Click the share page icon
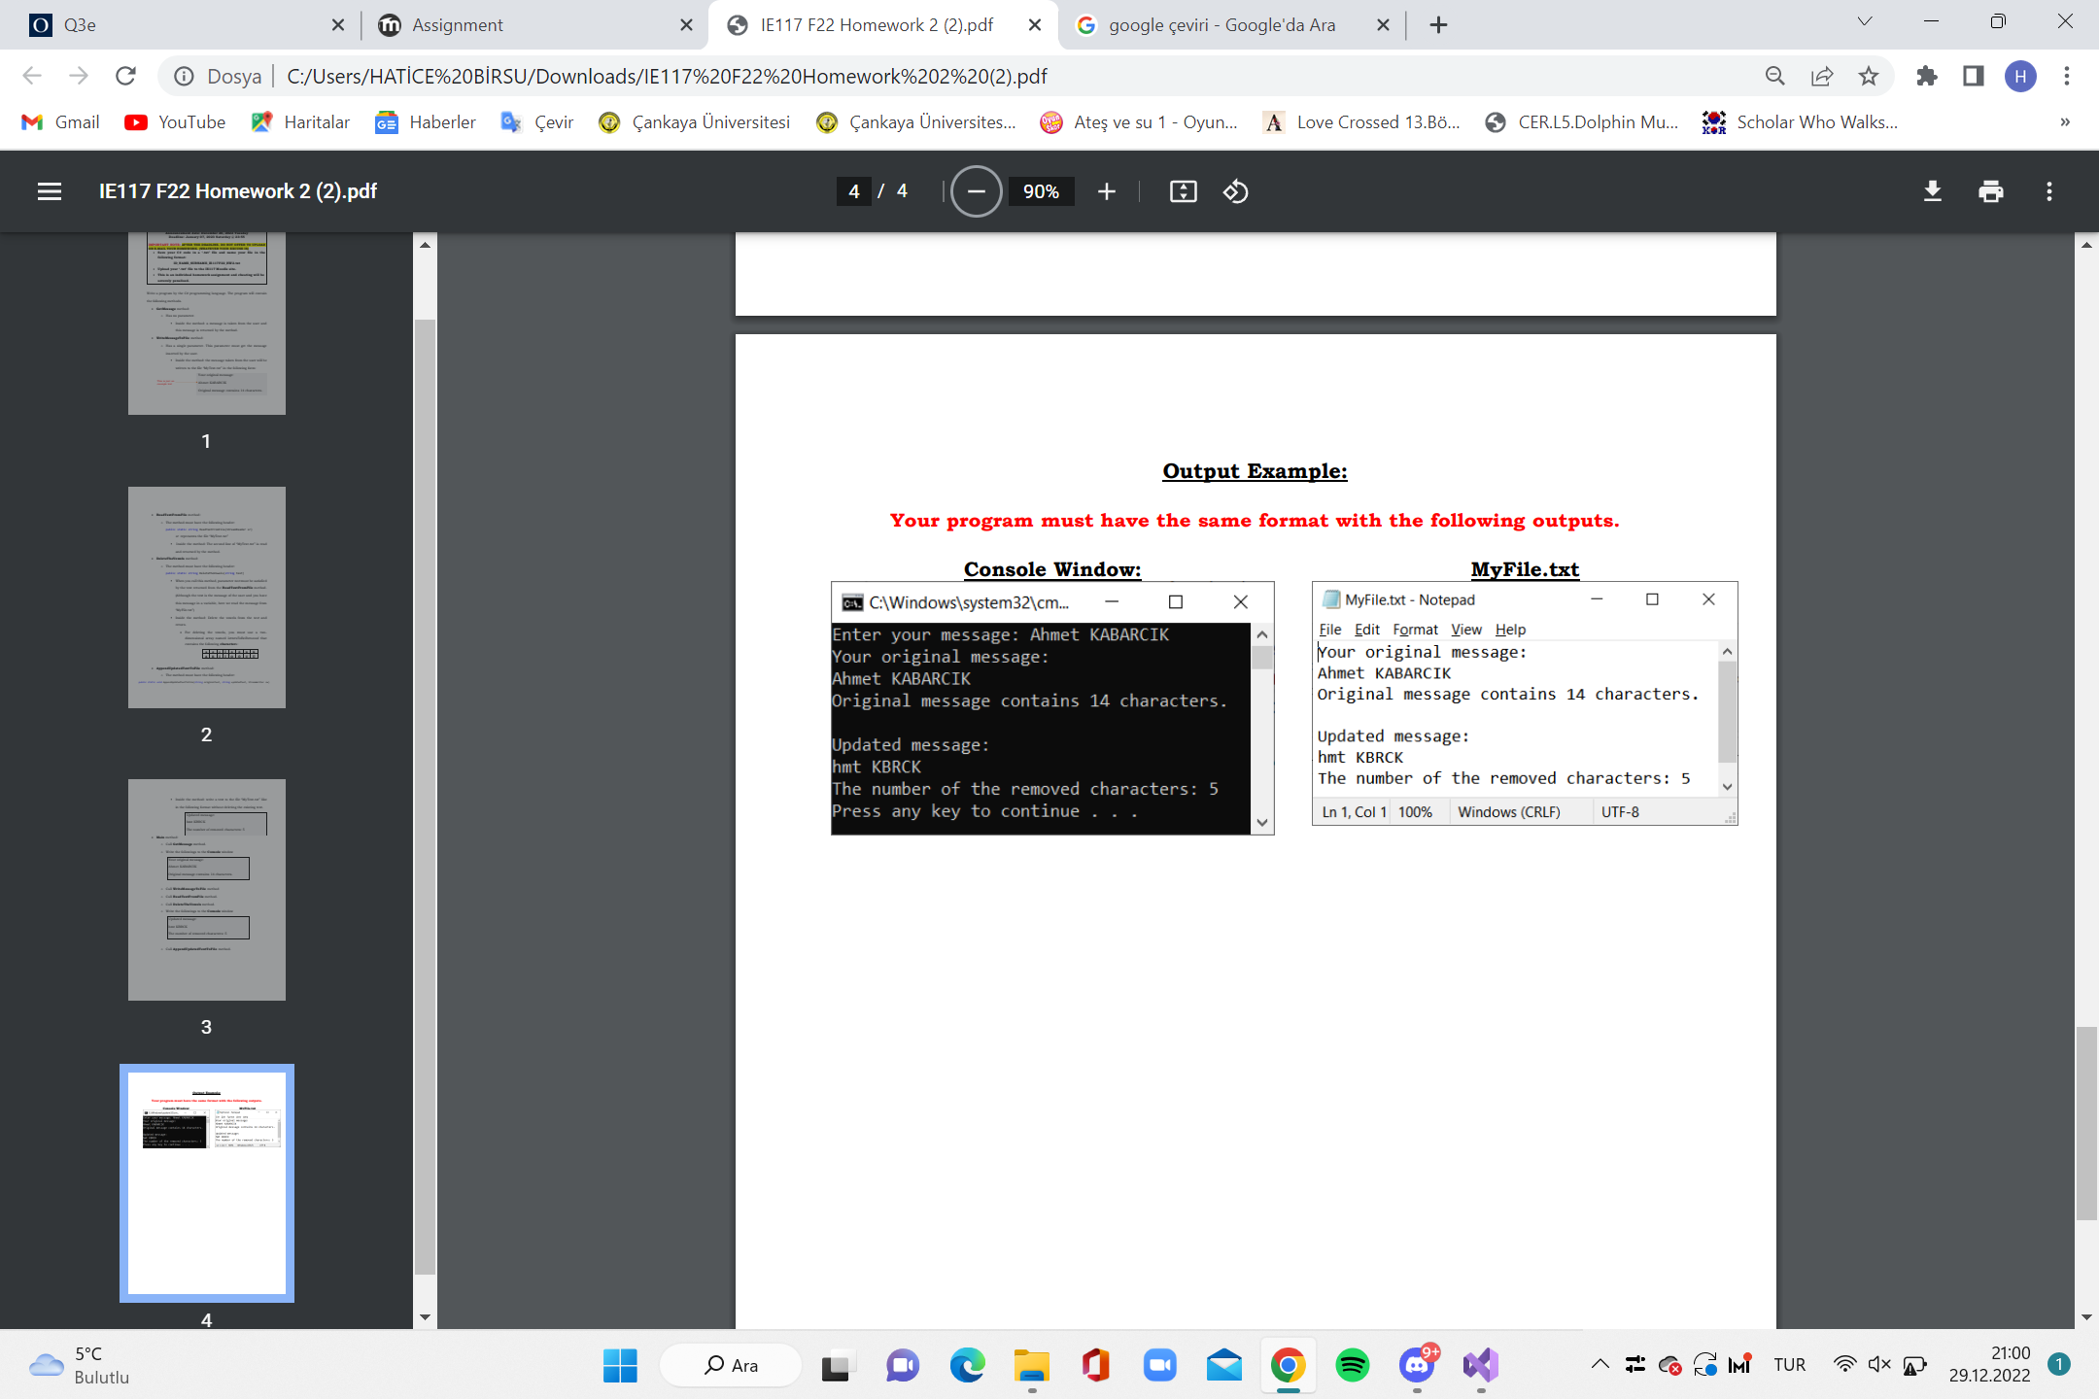 pyautogui.click(x=1821, y=76)
